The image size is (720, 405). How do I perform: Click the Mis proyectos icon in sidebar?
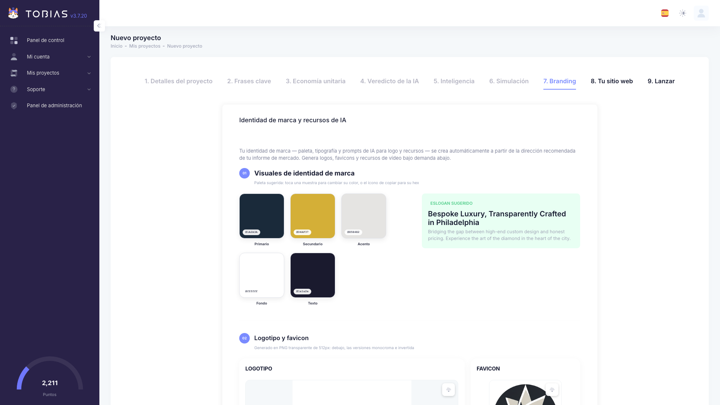14,73
